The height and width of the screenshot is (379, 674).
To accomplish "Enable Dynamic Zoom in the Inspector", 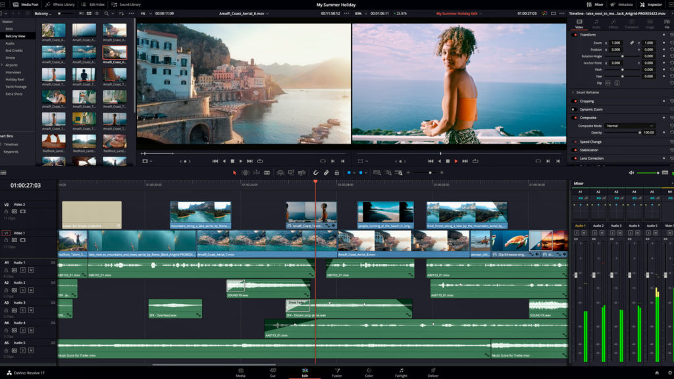I will [575, 109].
